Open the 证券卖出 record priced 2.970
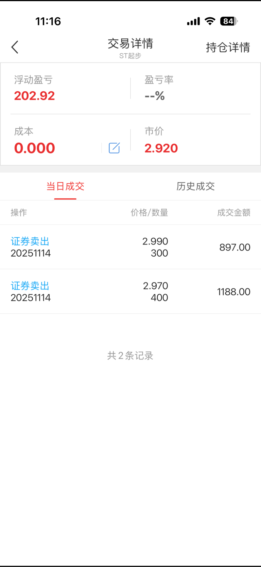 pos(30,286)
